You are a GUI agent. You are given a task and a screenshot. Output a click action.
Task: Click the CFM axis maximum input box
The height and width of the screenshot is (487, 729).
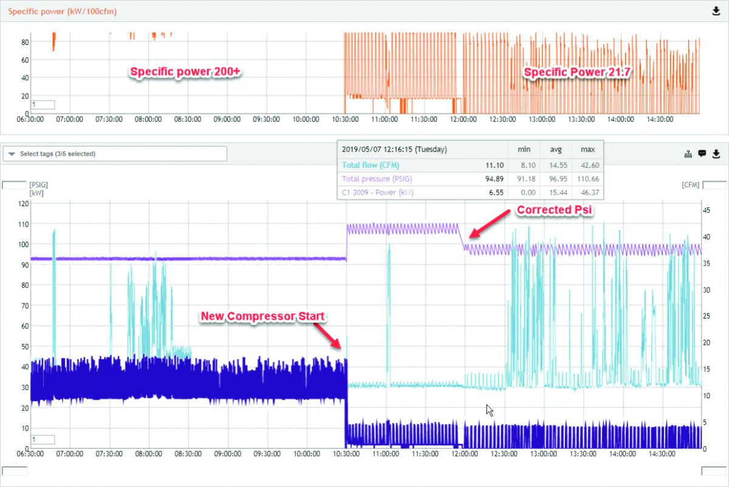[x=714, y=184]
